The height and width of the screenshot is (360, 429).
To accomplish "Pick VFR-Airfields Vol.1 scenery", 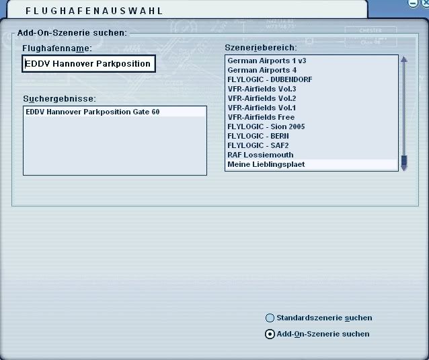I will point(262,108).
